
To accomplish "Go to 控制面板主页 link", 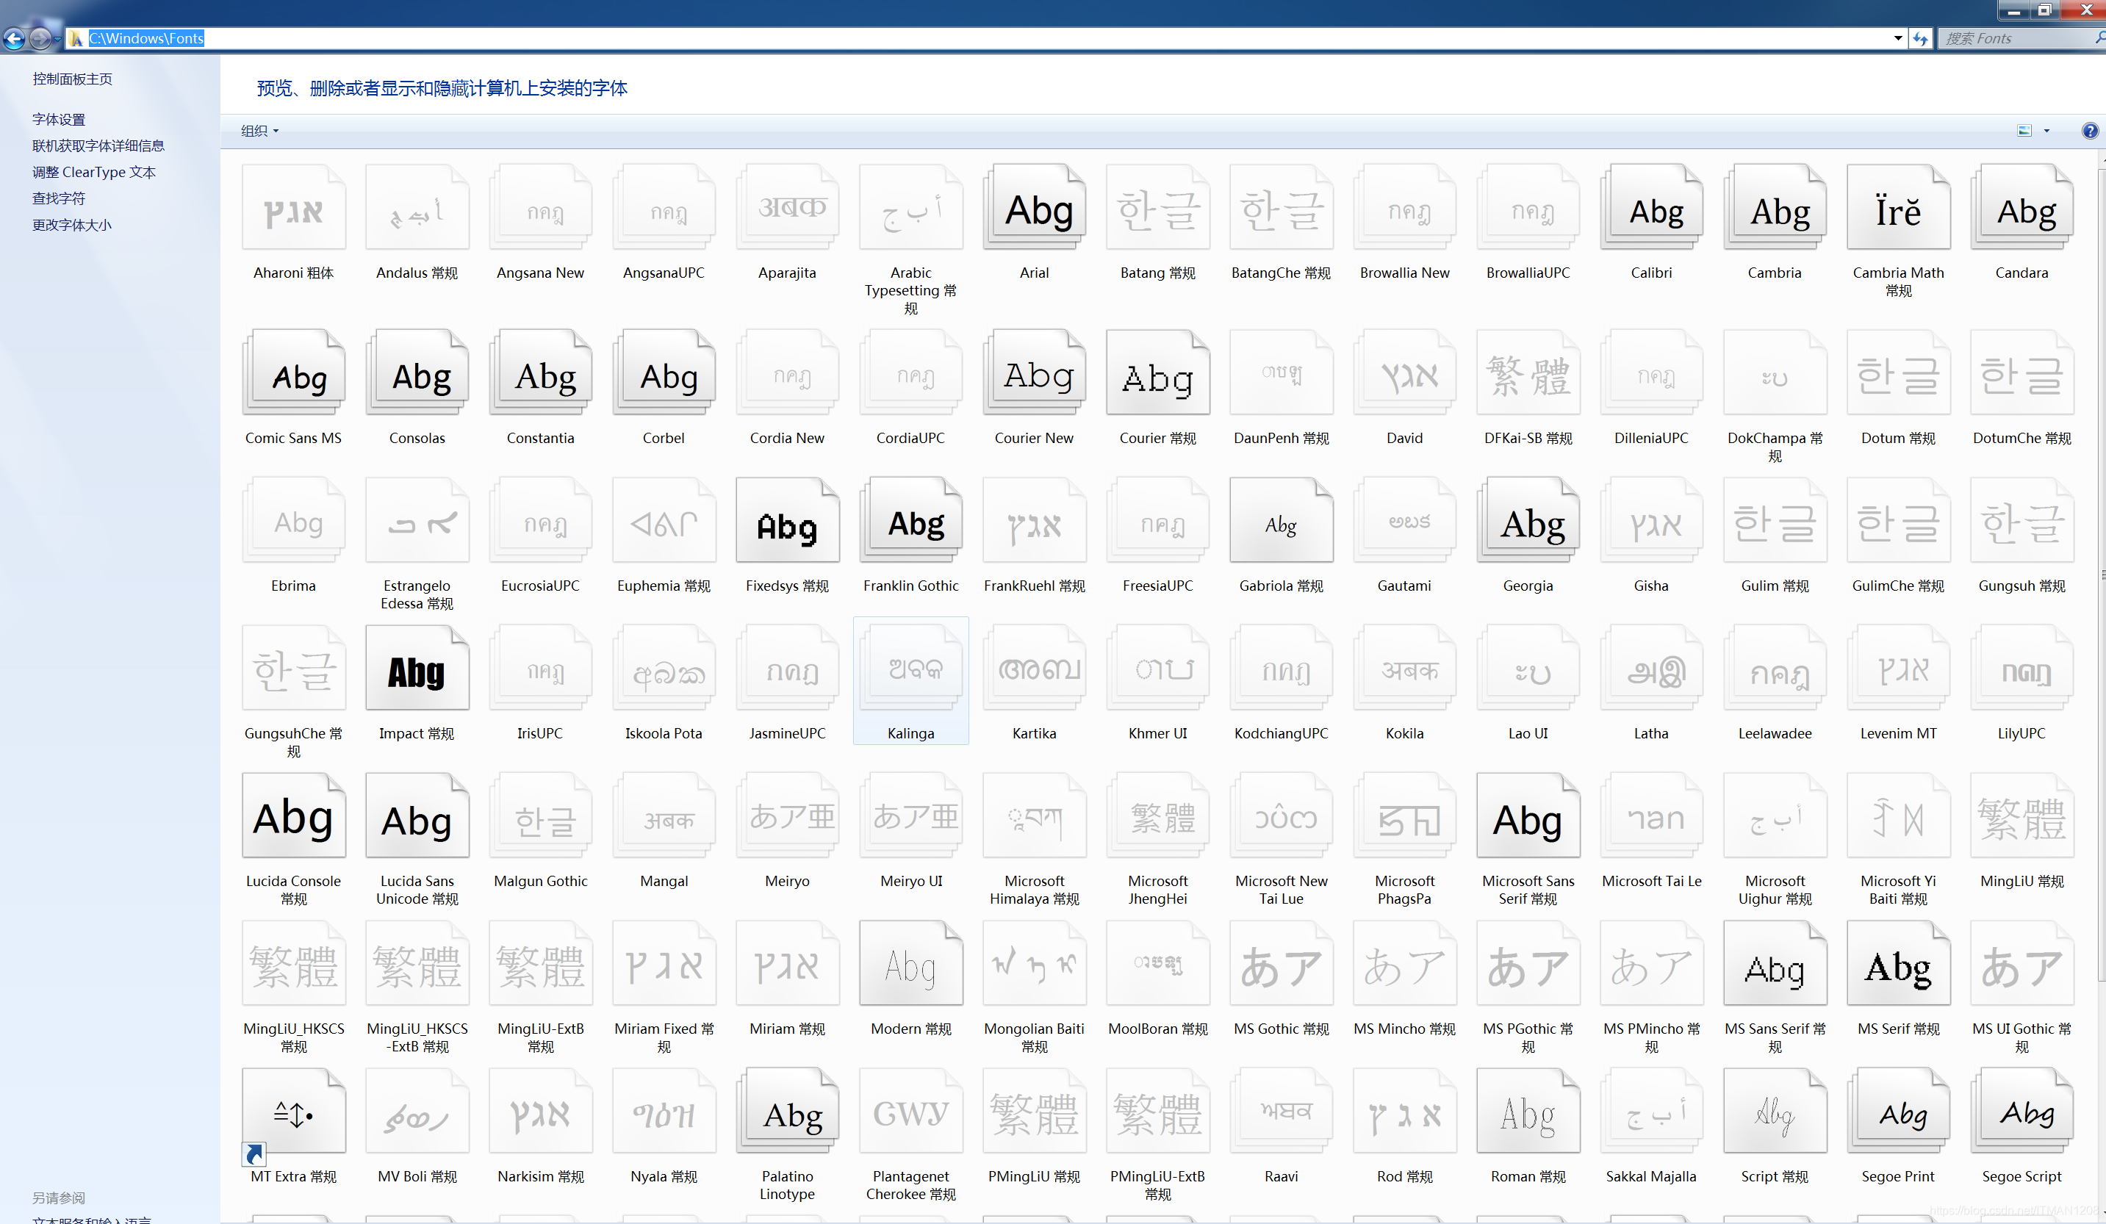I will pos(72,79).
